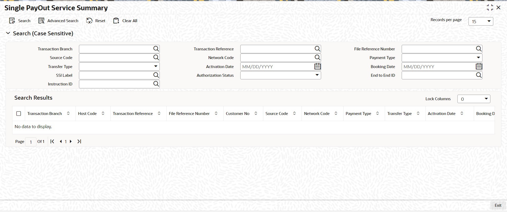Open Advanced Search
Screen dimensions: 507x212
pos(58,21)
